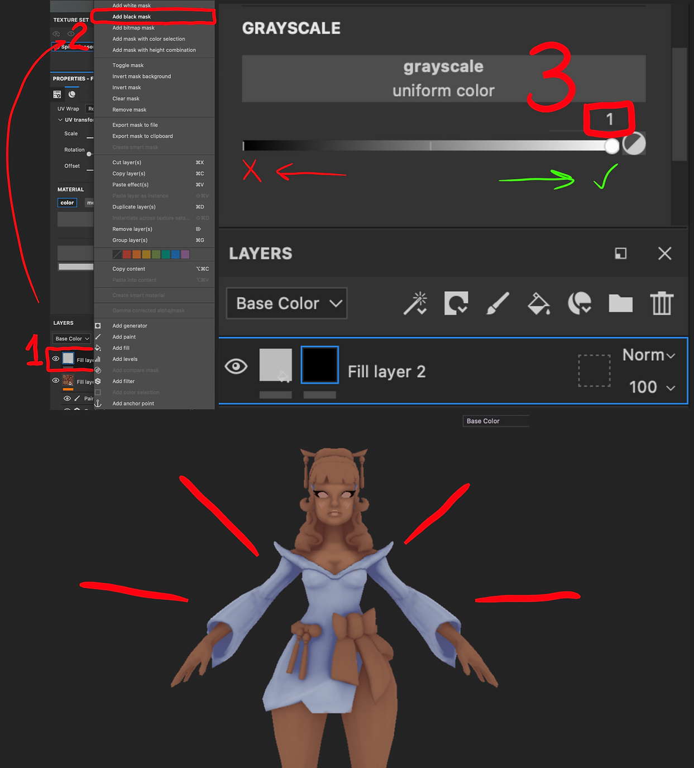
Task: Create a new folder in Layers
Action: (620, 304)
